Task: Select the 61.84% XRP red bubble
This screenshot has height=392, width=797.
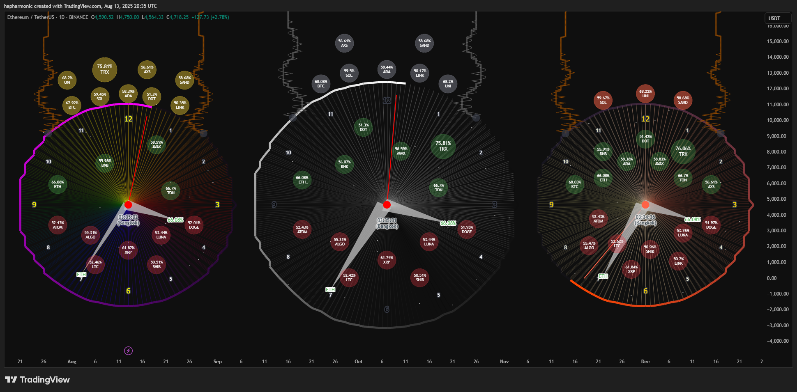Action: [x=631, y=269]
